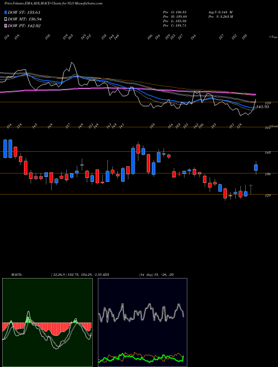Click the 159 price level label

coord(268,103)
